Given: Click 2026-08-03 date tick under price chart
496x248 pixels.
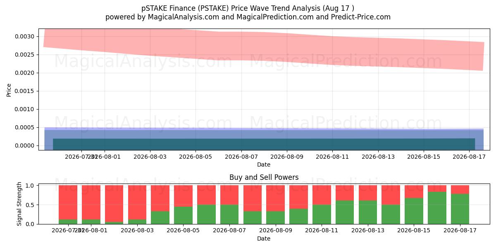Looking at the screenshot, I should (x=150, y=157).
